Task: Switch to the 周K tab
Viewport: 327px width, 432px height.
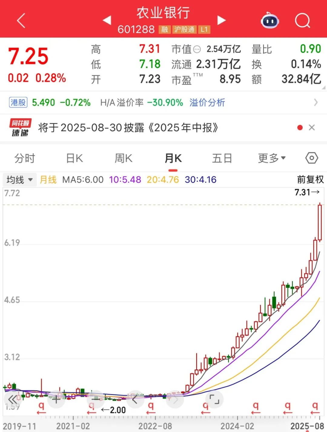Action: (x=124, y=158)
